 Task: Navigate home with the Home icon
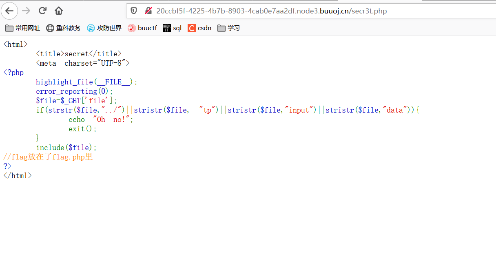58,11
